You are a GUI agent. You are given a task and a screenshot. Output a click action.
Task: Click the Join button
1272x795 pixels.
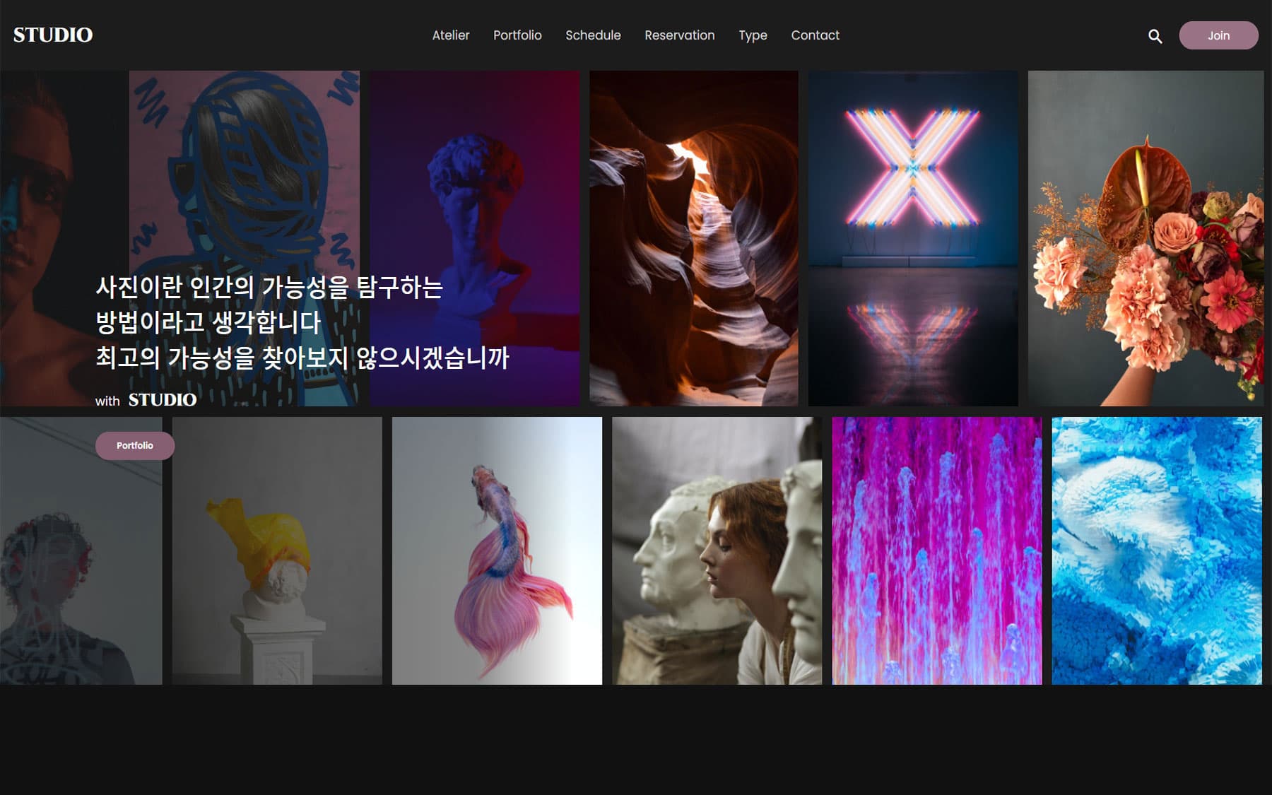(x=1218, y=35)
